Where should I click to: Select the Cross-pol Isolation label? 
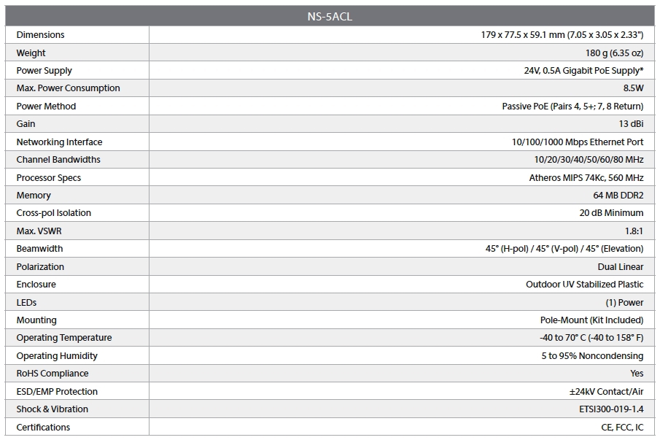(54, 213)
